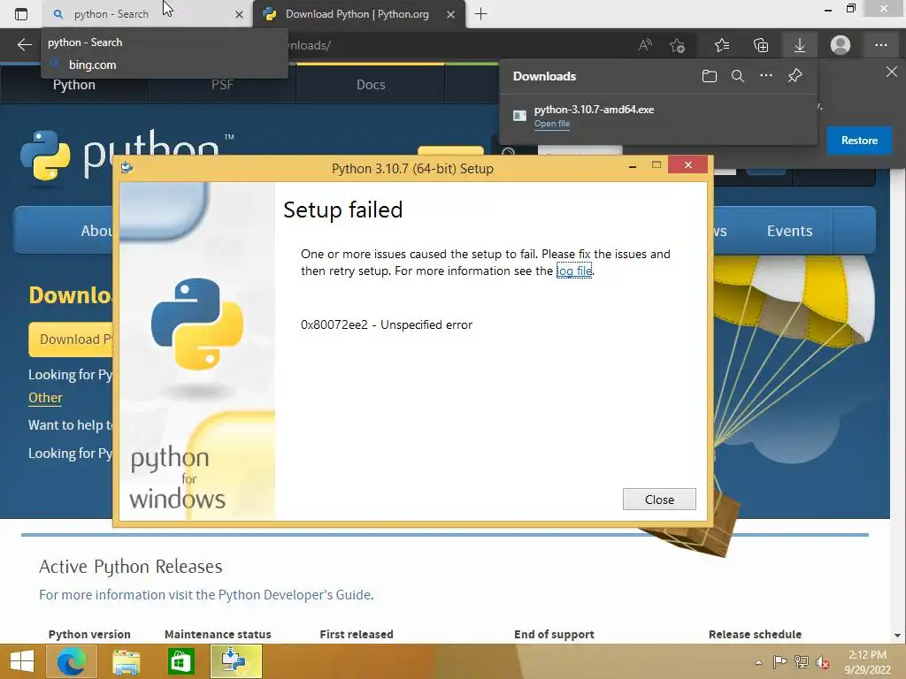Open the Edge tab actions menu icon
This screenshot has height=679, width=906.
[21, 14]
